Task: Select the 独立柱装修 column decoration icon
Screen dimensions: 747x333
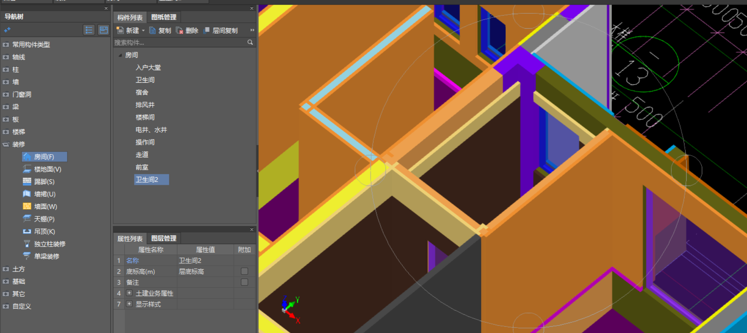Action: (x=27, y=244)
